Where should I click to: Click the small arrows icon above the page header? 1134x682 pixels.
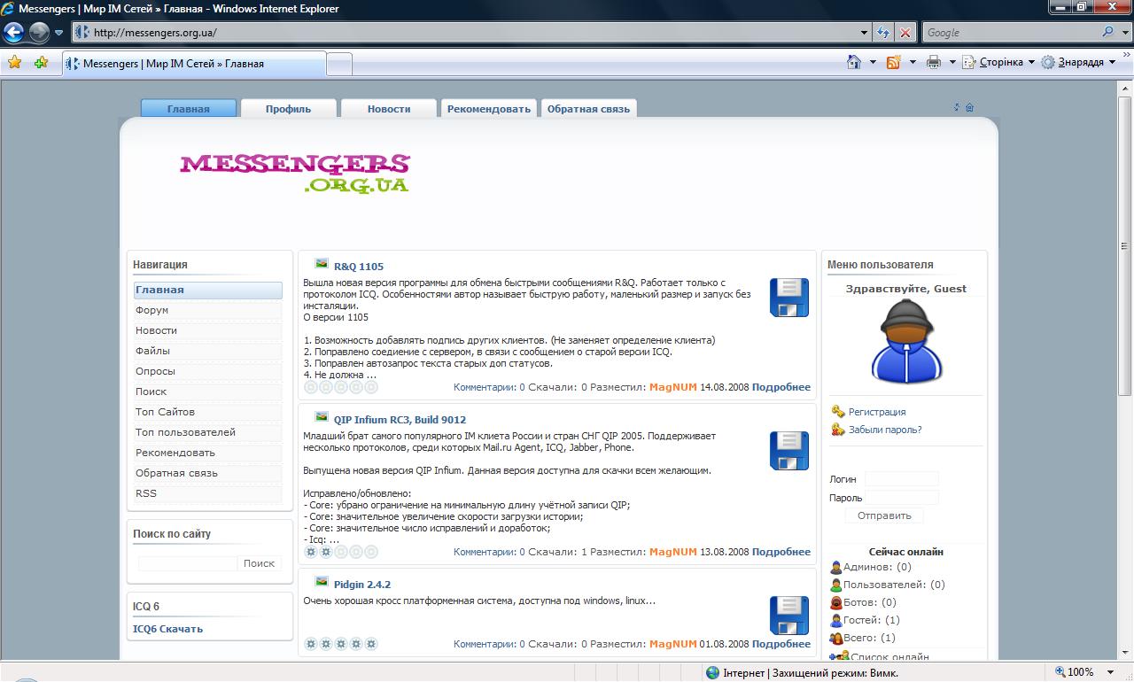957,107
